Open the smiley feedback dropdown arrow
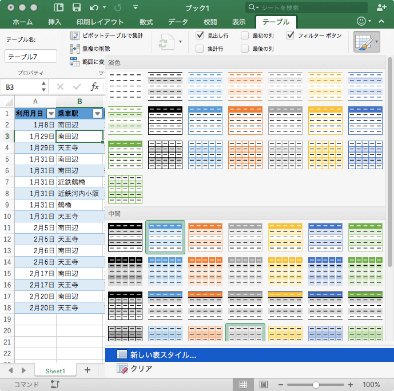This screenshot has height=391, width=394. [x=369, y=21]
